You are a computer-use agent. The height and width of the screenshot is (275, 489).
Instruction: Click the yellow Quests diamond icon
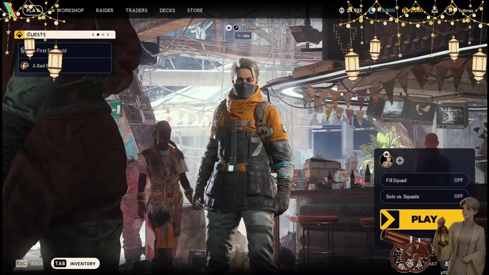[x=19, y=35]
